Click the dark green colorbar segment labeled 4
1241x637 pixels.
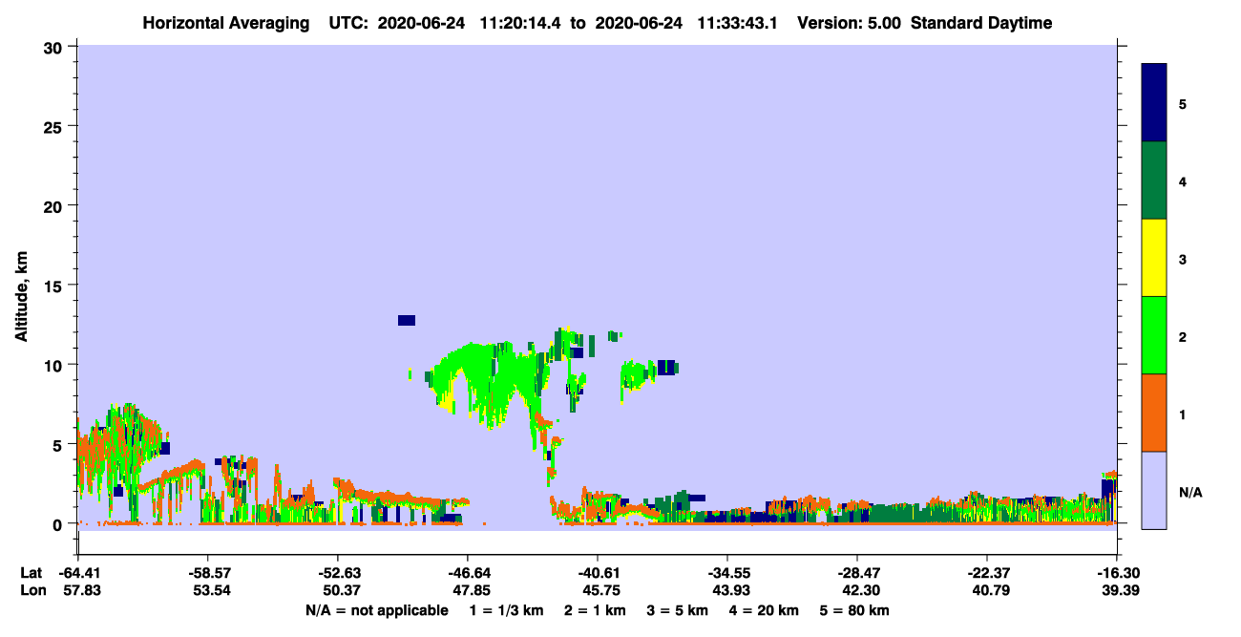1154,180
